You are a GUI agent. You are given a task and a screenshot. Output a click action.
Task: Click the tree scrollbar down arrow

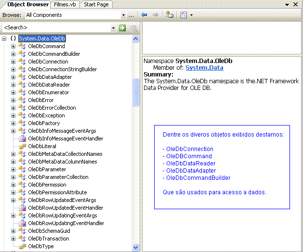[136, 247]
